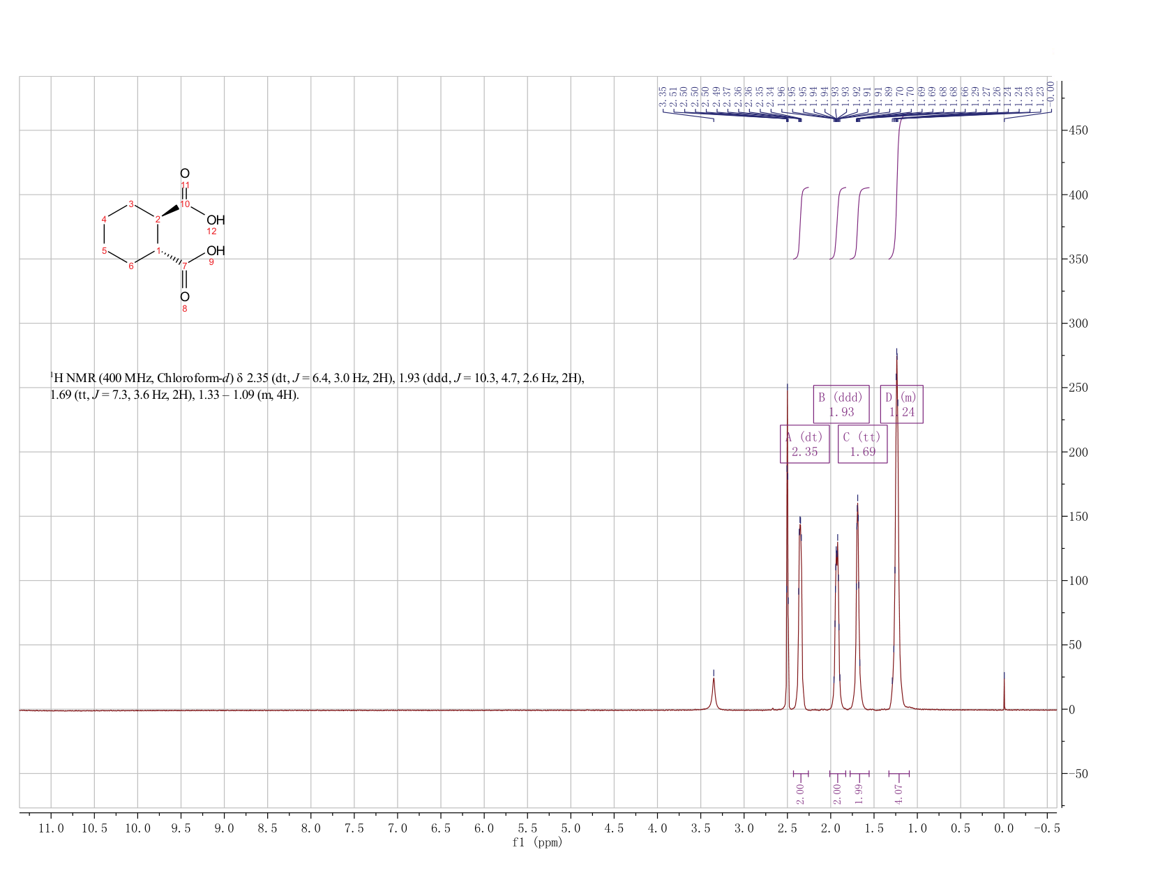Click the f1 (ppm) axis title
The image size is (1151, 889).
(537, 842)
